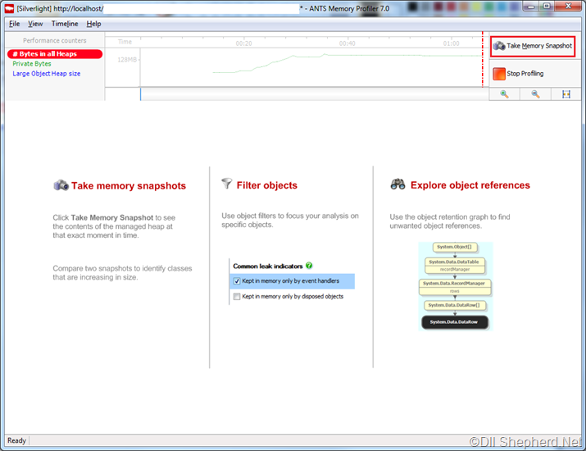Image resolution: width=586 pixels, height=451 pixels.
Task: Open the Help menu
Action: click(x=93, y=24)
